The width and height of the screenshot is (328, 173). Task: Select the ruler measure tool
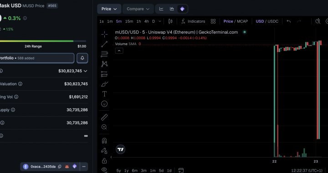coord(104,117)
